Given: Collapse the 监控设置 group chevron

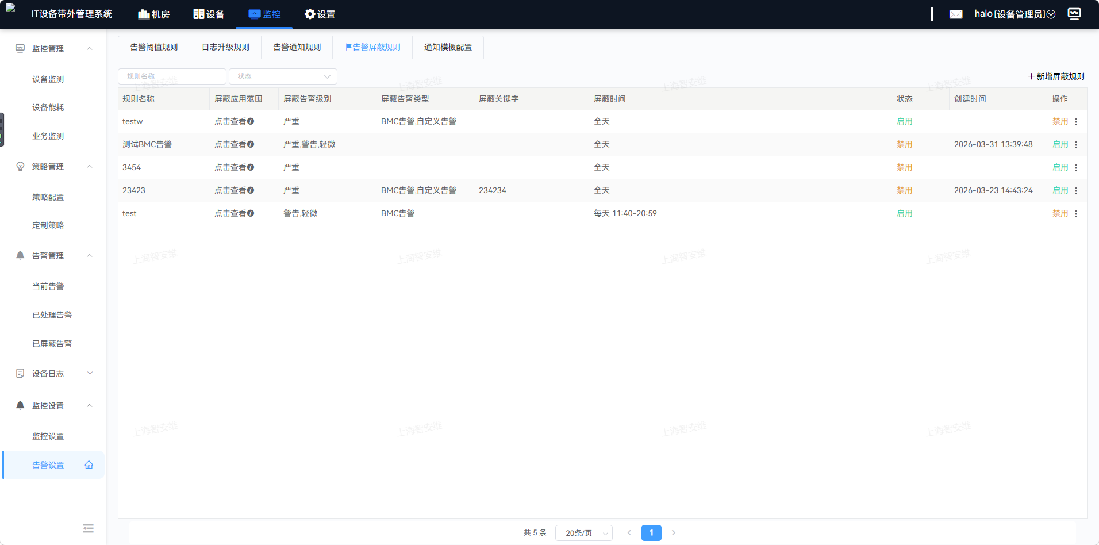Looking at the screenshot, I should point(90,406).
